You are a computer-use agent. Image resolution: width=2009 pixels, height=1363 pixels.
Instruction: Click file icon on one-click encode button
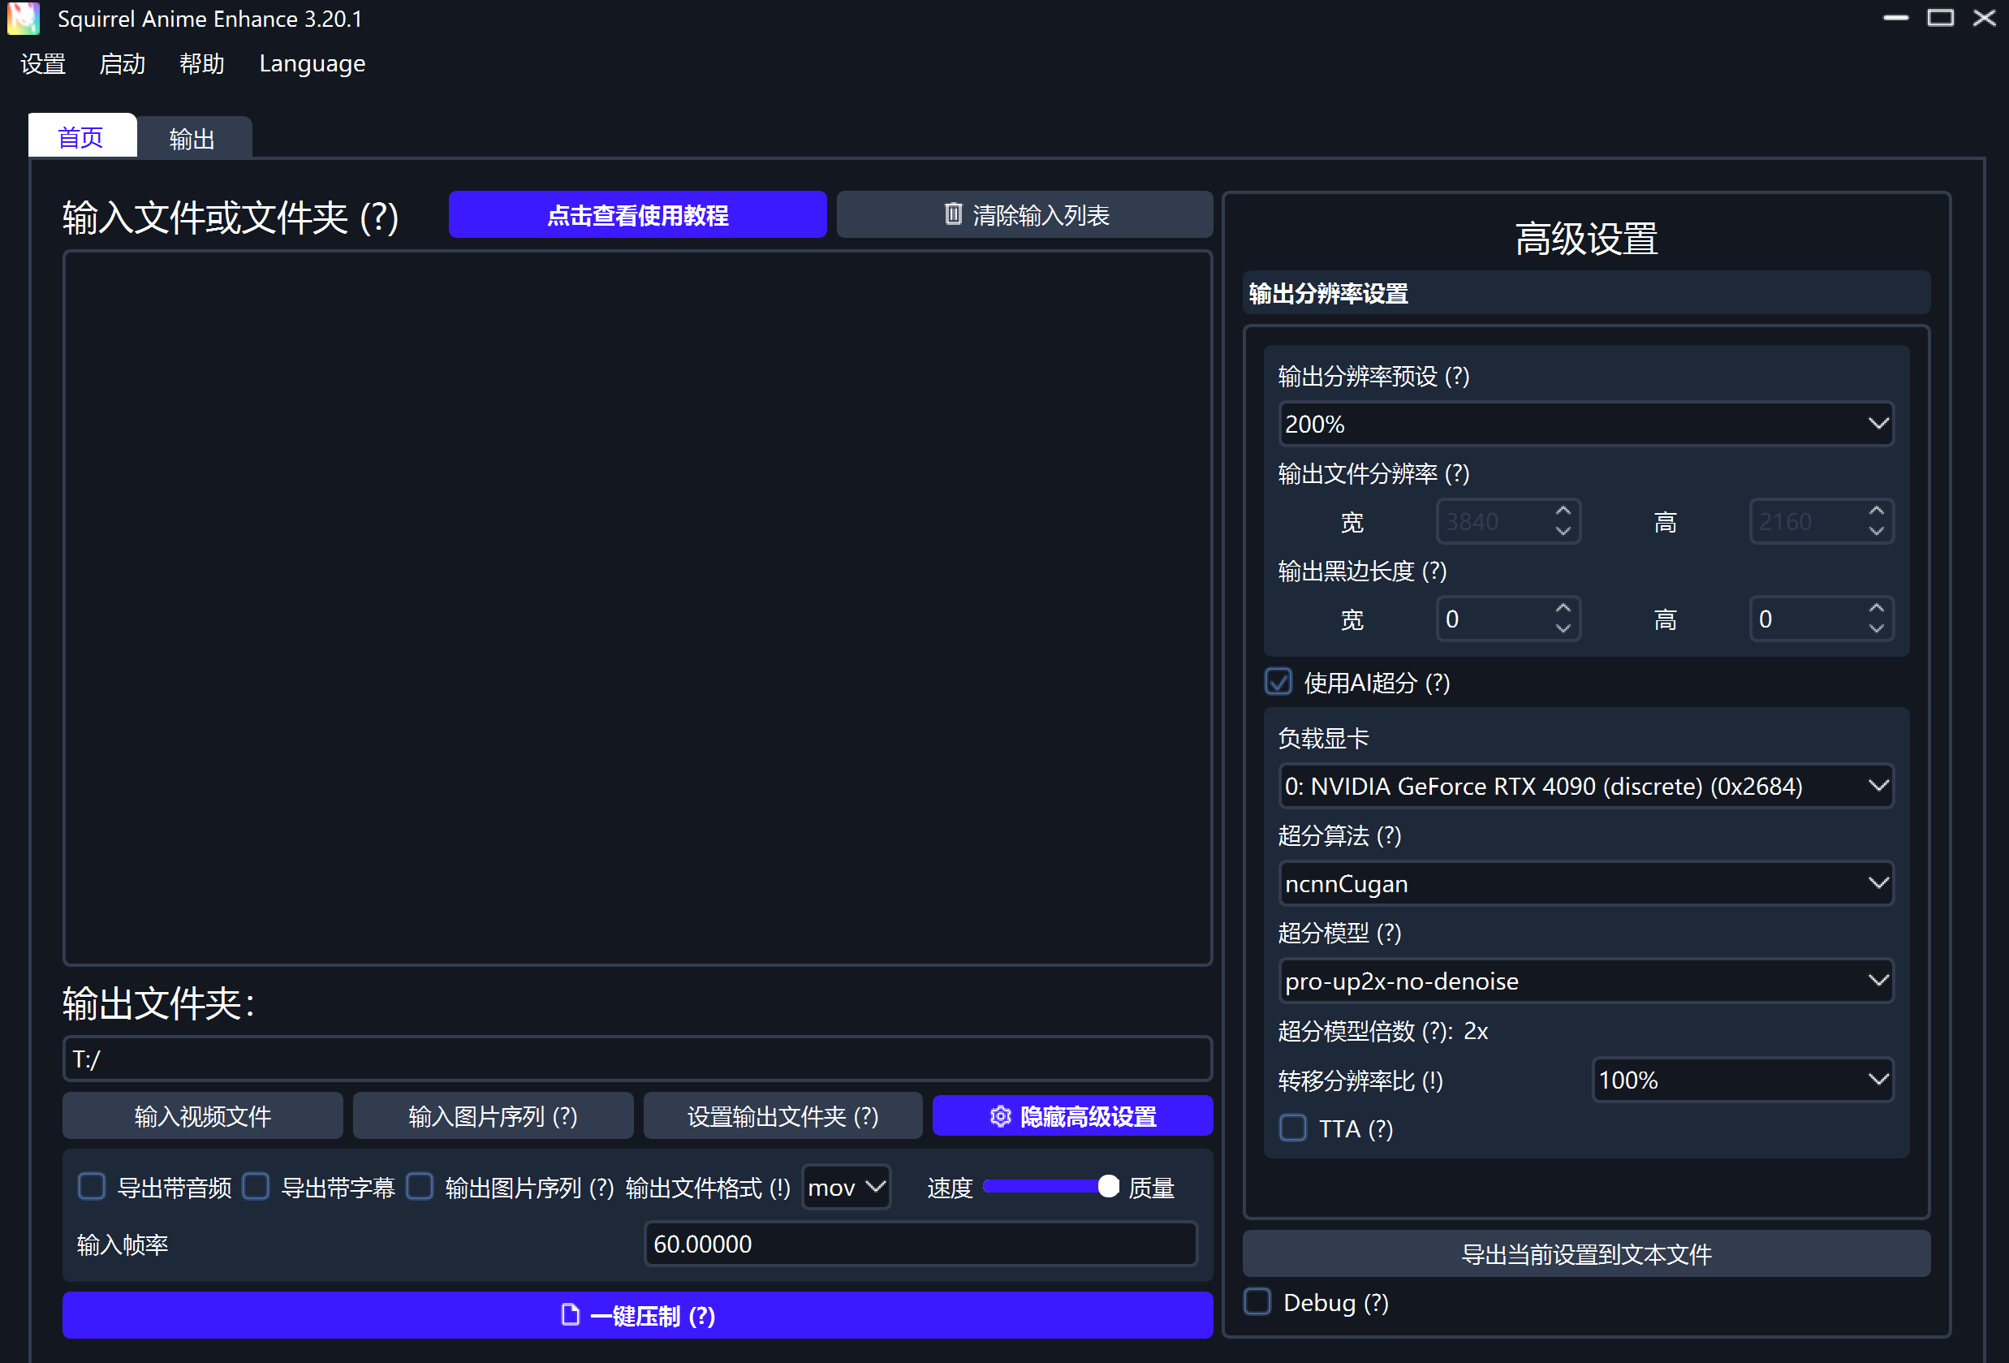(570, 1314)
